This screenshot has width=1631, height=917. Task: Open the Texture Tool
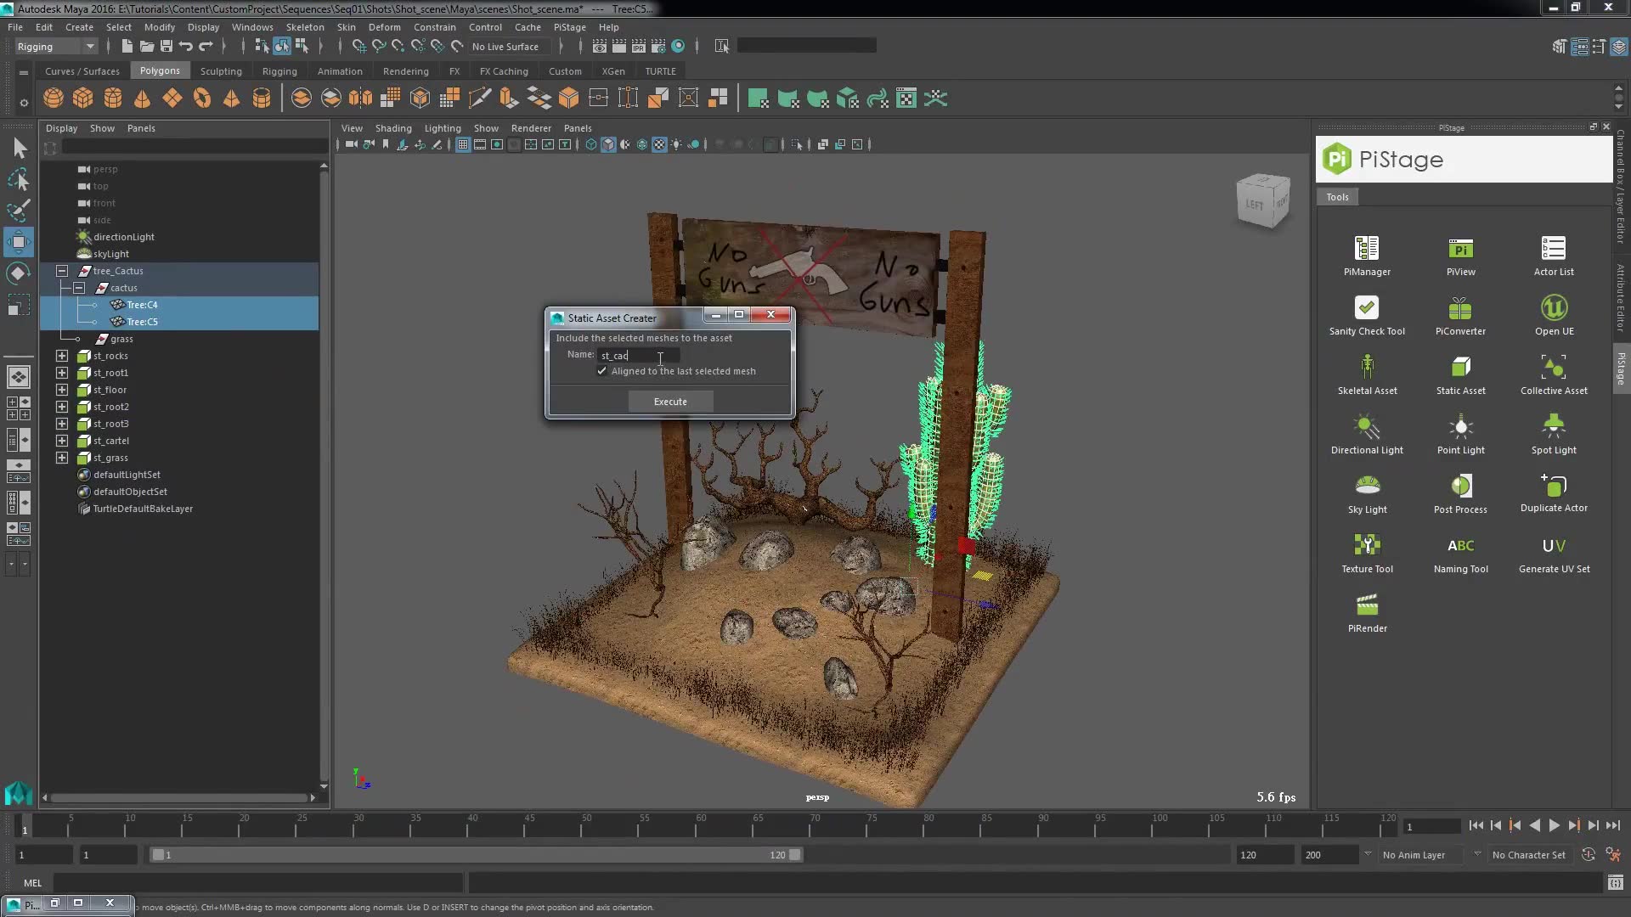pos(1366,546)
